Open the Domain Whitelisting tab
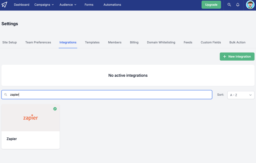This screenshot has width=256, height=163. point(161,42)
